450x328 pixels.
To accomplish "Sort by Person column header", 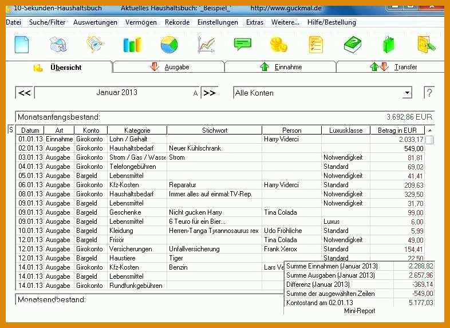I will (x=292, y=131).
